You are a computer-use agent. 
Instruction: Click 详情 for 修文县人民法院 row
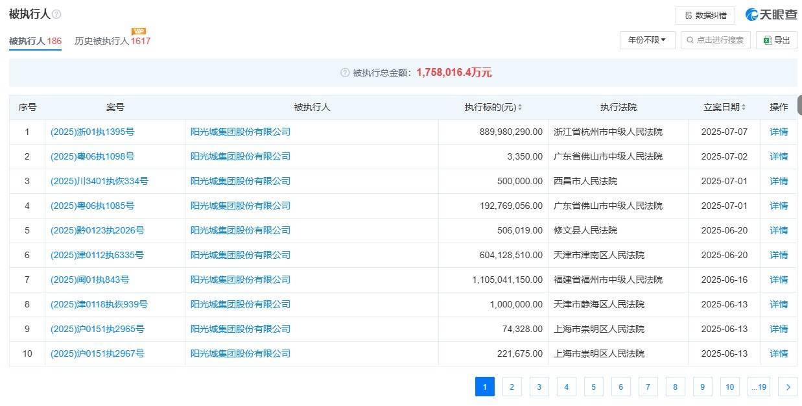click(779, 230)
